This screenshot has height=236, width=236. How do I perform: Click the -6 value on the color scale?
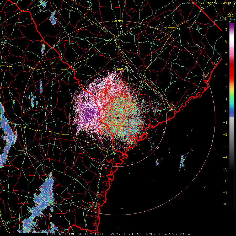tap(225, 181)
